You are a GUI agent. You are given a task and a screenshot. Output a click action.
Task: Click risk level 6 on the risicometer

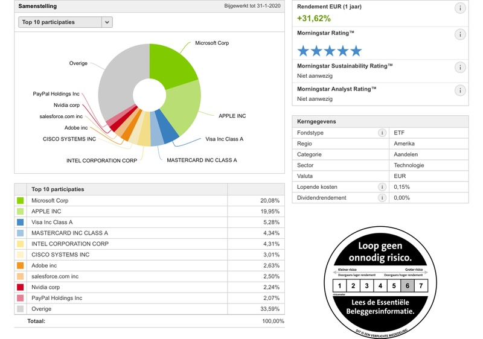[x=407, y=286]
